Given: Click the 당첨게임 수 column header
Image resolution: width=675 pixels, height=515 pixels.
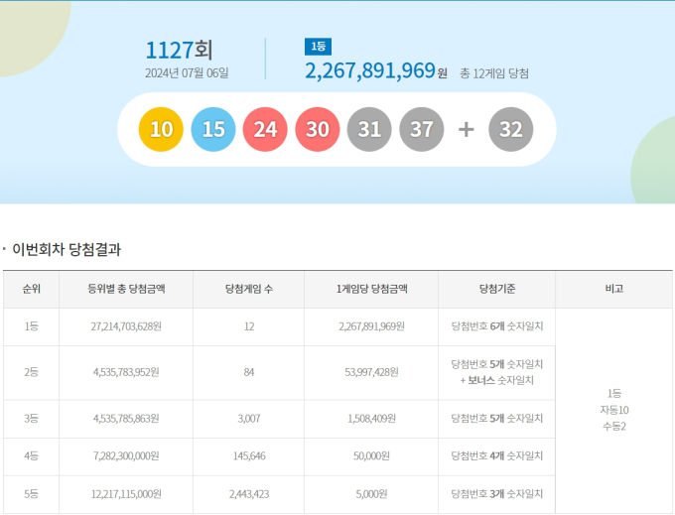Looking at the screenshot, I should [249, 289].
